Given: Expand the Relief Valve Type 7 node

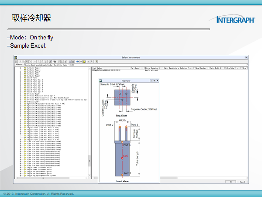Looking at the screenshot, I should click(x=21, y=92).
